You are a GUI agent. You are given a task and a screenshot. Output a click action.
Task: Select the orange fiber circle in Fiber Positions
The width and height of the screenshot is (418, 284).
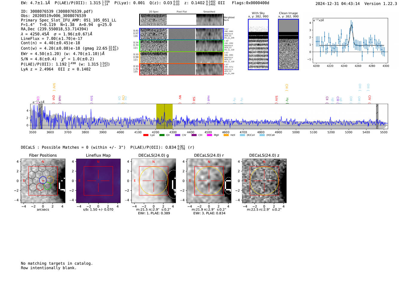click(50, 179)
